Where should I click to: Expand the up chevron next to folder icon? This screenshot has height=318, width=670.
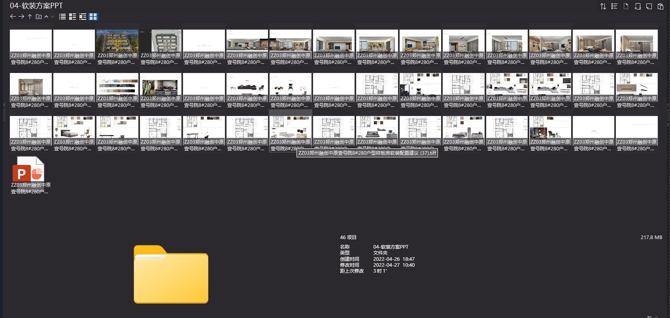coord(46,17)
